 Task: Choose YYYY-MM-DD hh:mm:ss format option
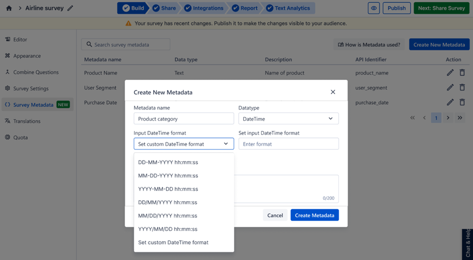click(168, 189)
